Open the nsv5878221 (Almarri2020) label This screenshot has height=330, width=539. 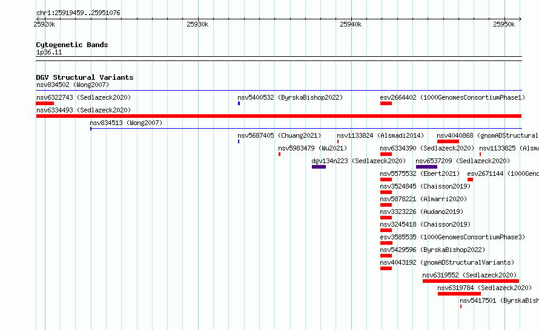423,199
